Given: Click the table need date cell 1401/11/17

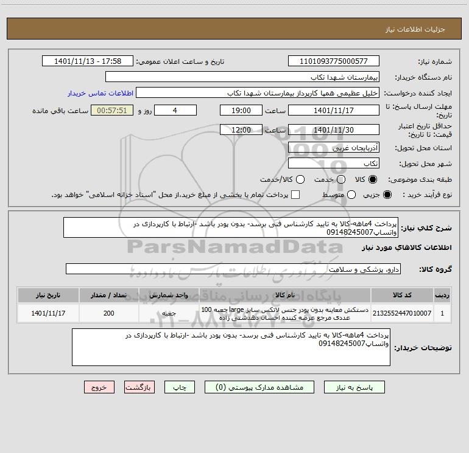Looking at the screenshot, I should (x=48, y=313).
